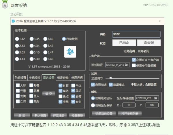Uncheck the 草药 checkbox
Viewport: 173px width, 135px height.
click(61, 91)
